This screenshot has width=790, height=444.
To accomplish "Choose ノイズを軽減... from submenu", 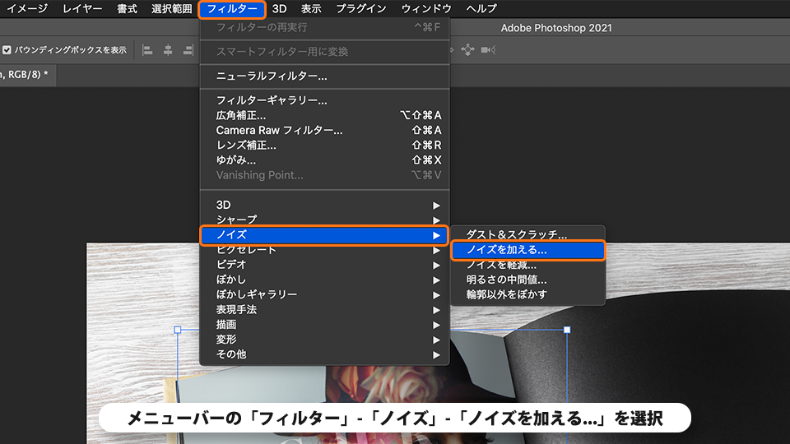I will coord(527,266).
